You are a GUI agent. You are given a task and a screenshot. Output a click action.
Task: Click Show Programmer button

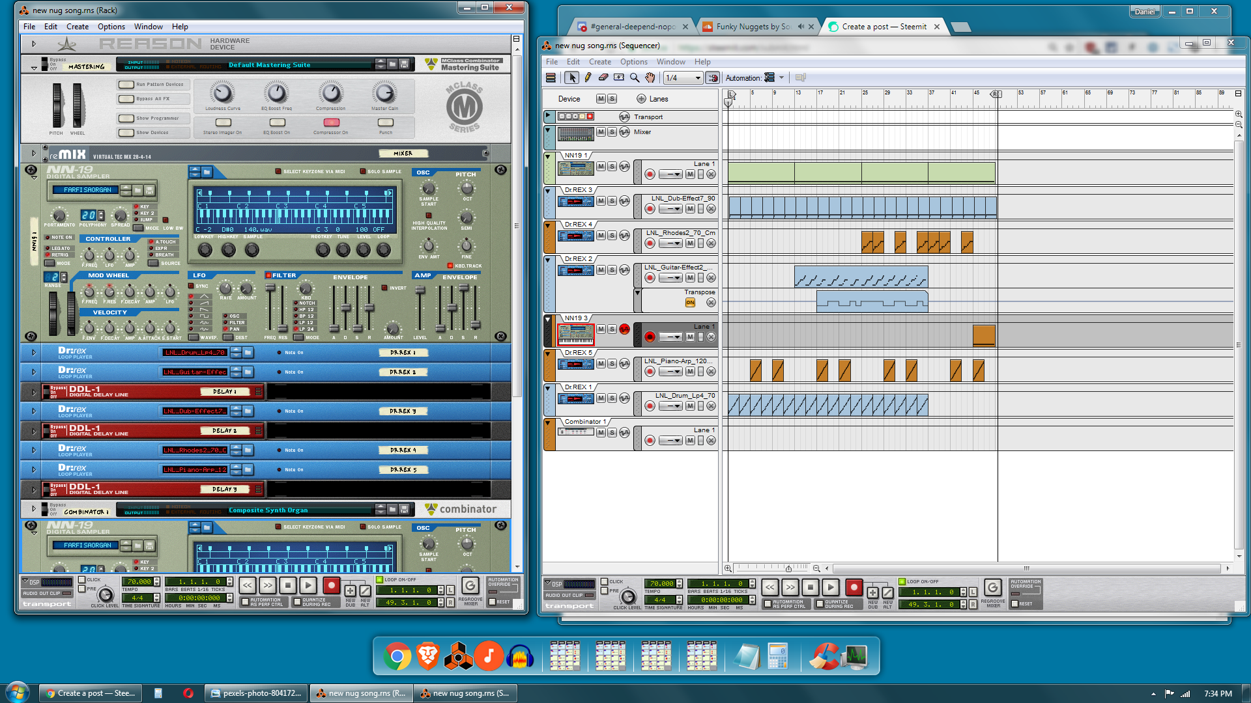click(126, 118)
